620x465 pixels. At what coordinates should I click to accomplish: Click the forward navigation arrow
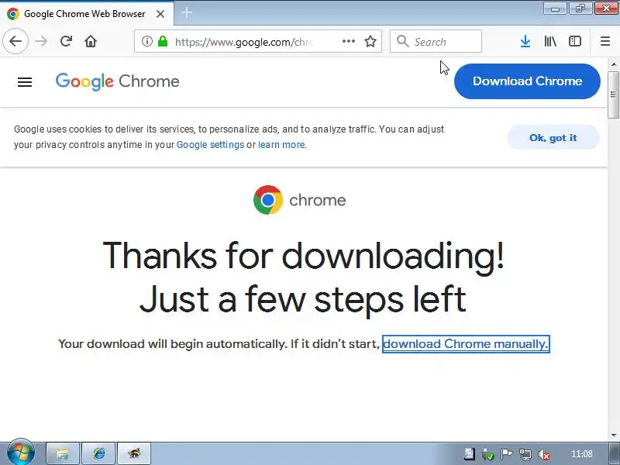tap(41, 41)
